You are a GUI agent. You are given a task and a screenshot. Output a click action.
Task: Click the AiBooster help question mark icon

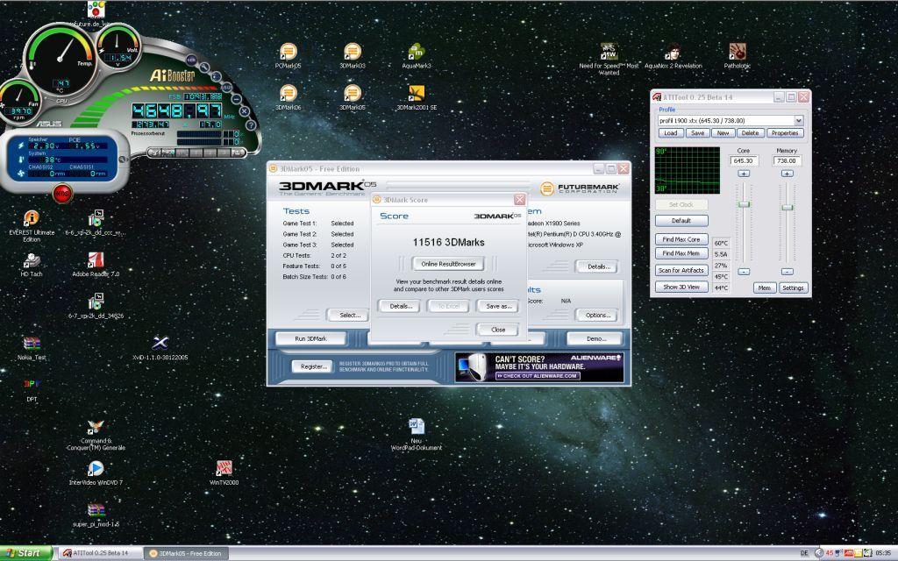[251, 124]
